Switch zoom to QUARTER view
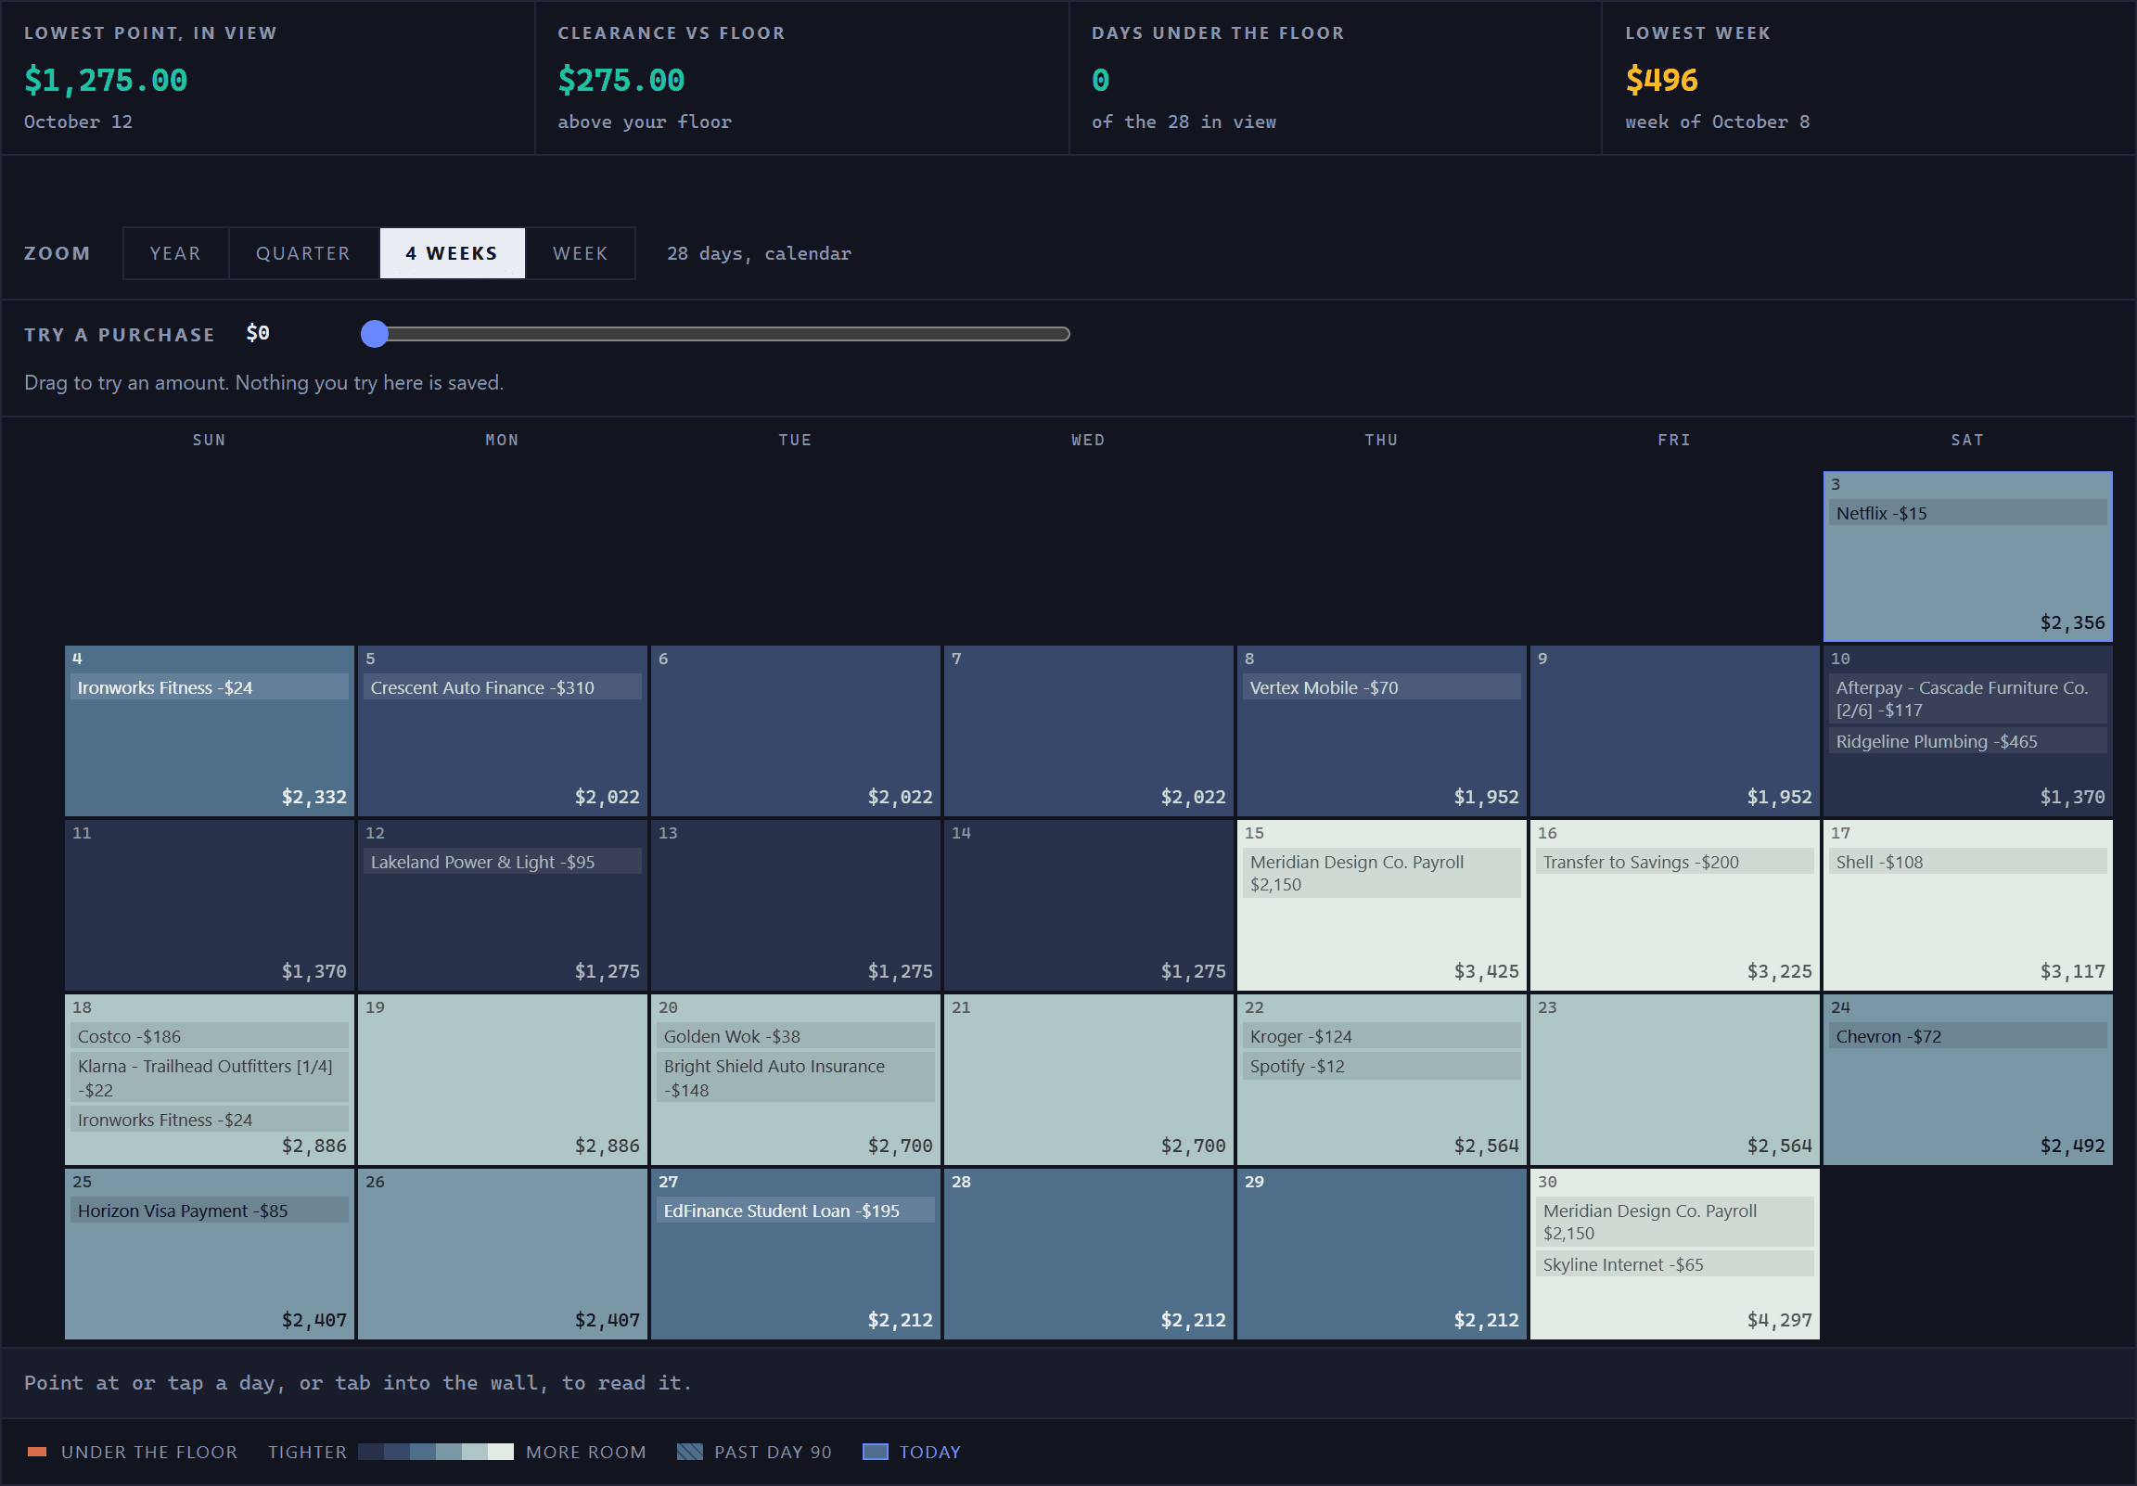The image size is (2137, 1486). 303,253
